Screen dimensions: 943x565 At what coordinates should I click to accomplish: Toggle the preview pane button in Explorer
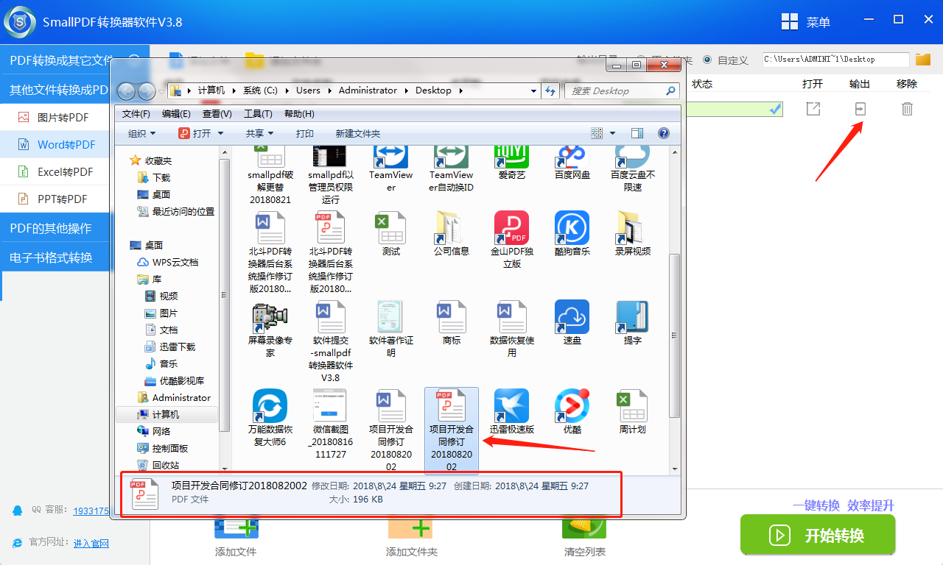click(x=637, y=133)
